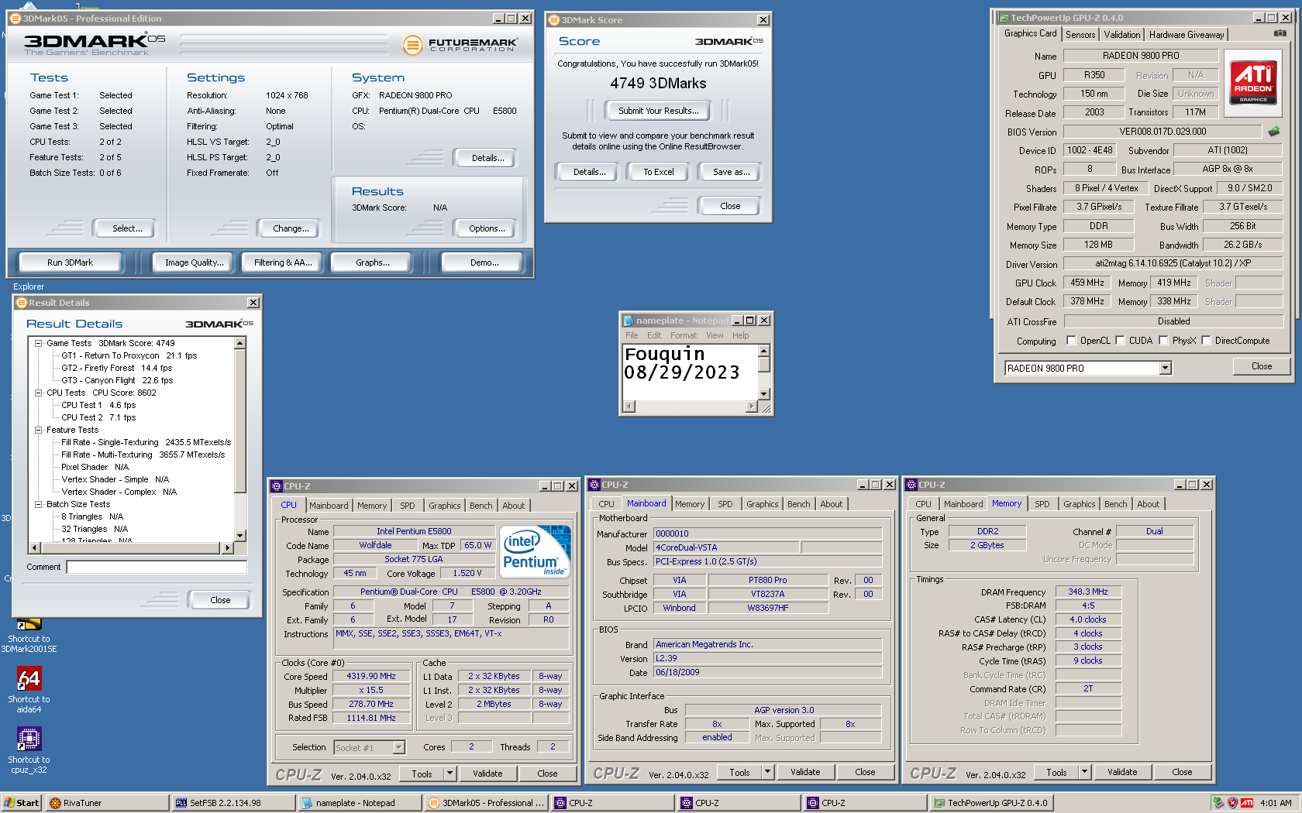Open the Validation tab in GPU-Z

(1121, 35)
